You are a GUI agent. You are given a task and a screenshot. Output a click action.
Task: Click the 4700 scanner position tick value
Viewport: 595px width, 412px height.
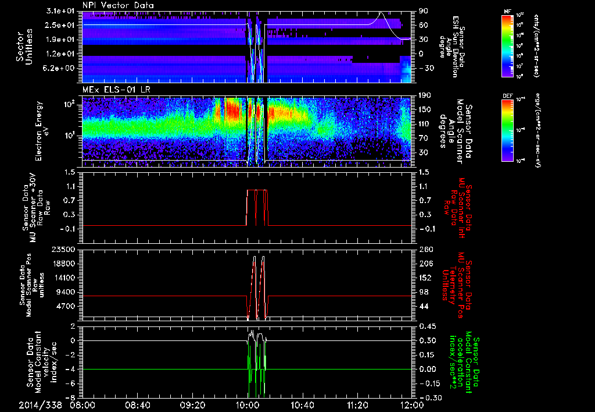(x=66, y=306)
